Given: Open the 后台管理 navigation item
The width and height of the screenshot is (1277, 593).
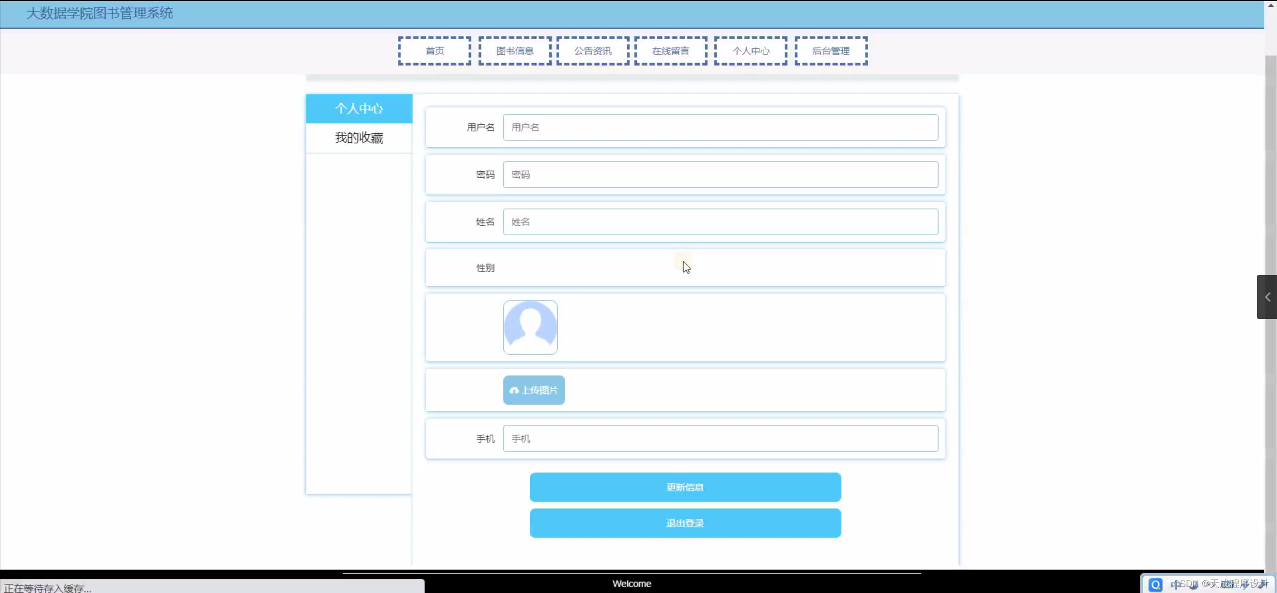Looking at the screenshot, I should [x=831, y=51].
